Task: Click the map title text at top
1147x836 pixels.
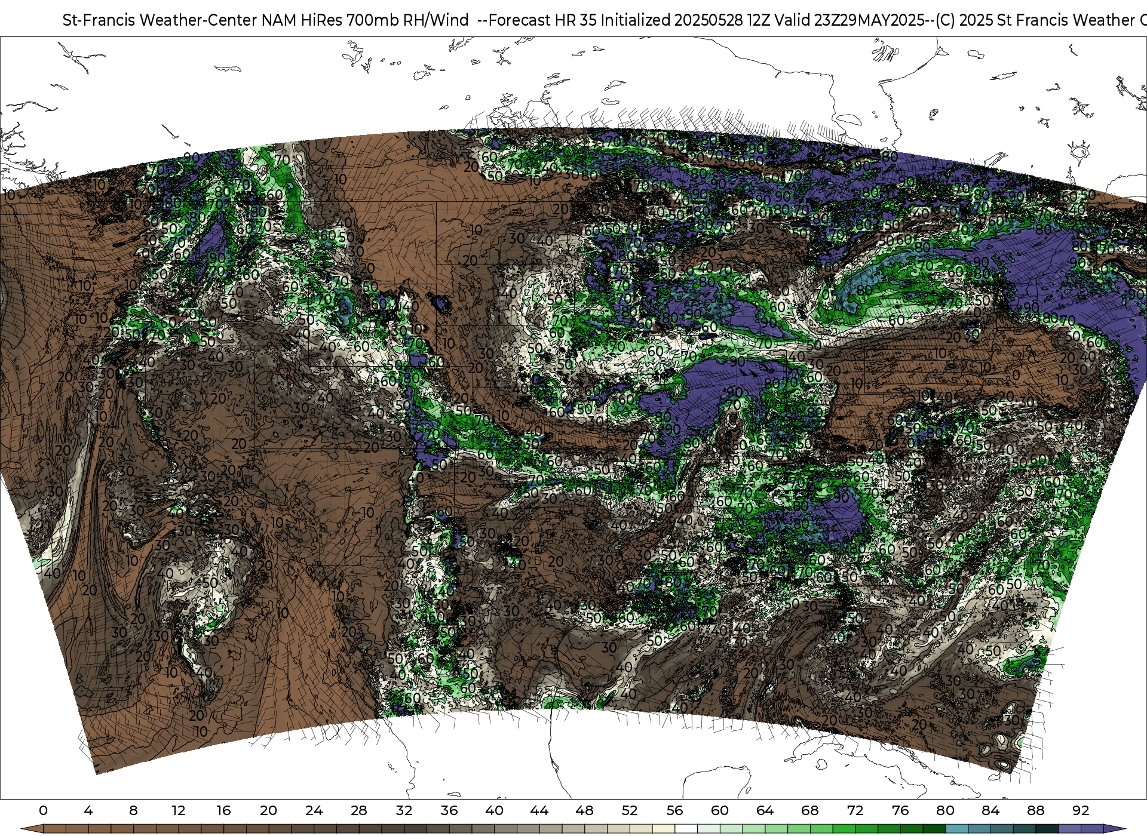Action: pos(605,20)
